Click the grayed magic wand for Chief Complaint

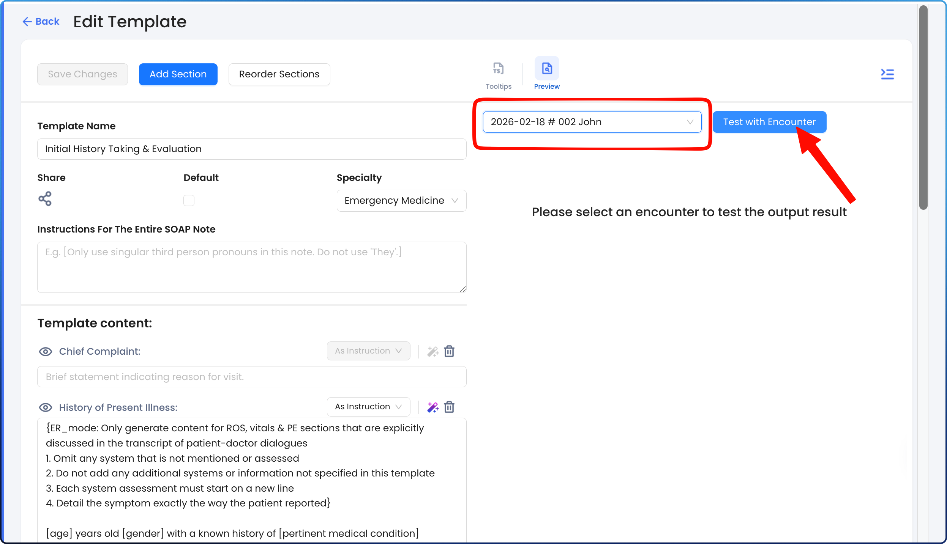coord(432,351)
